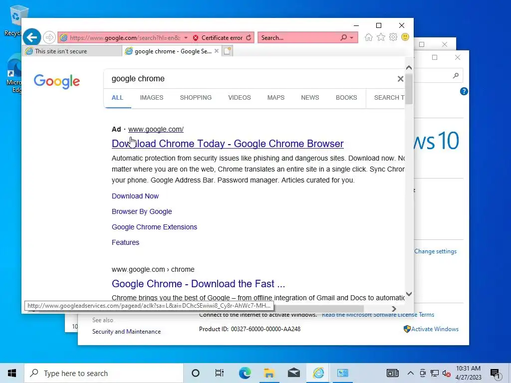
Task: Clear the Google search query with the X
Action: (400, 79)
